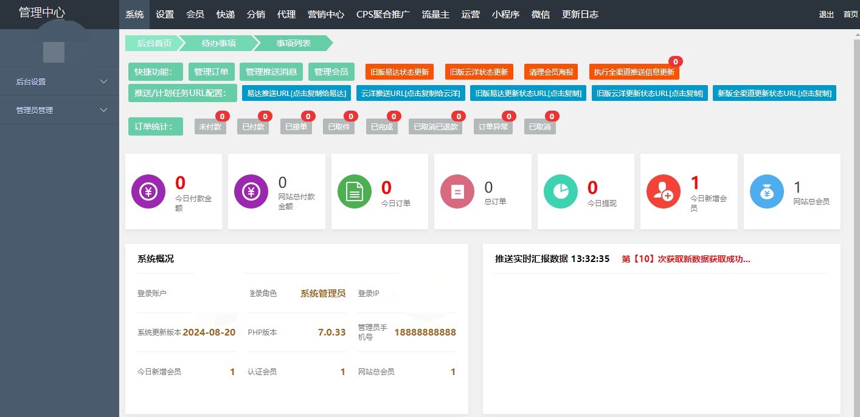Expand the 后台设置 sidebar menu
Screen dimensions: 860x417
60,81
